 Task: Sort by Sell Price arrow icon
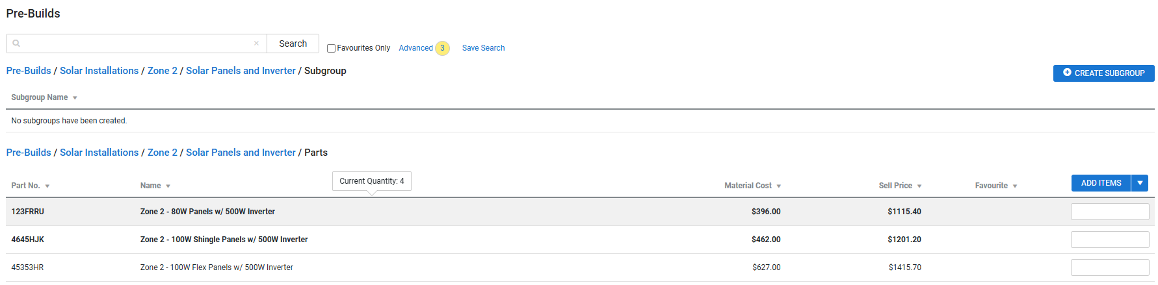[919, 186]
